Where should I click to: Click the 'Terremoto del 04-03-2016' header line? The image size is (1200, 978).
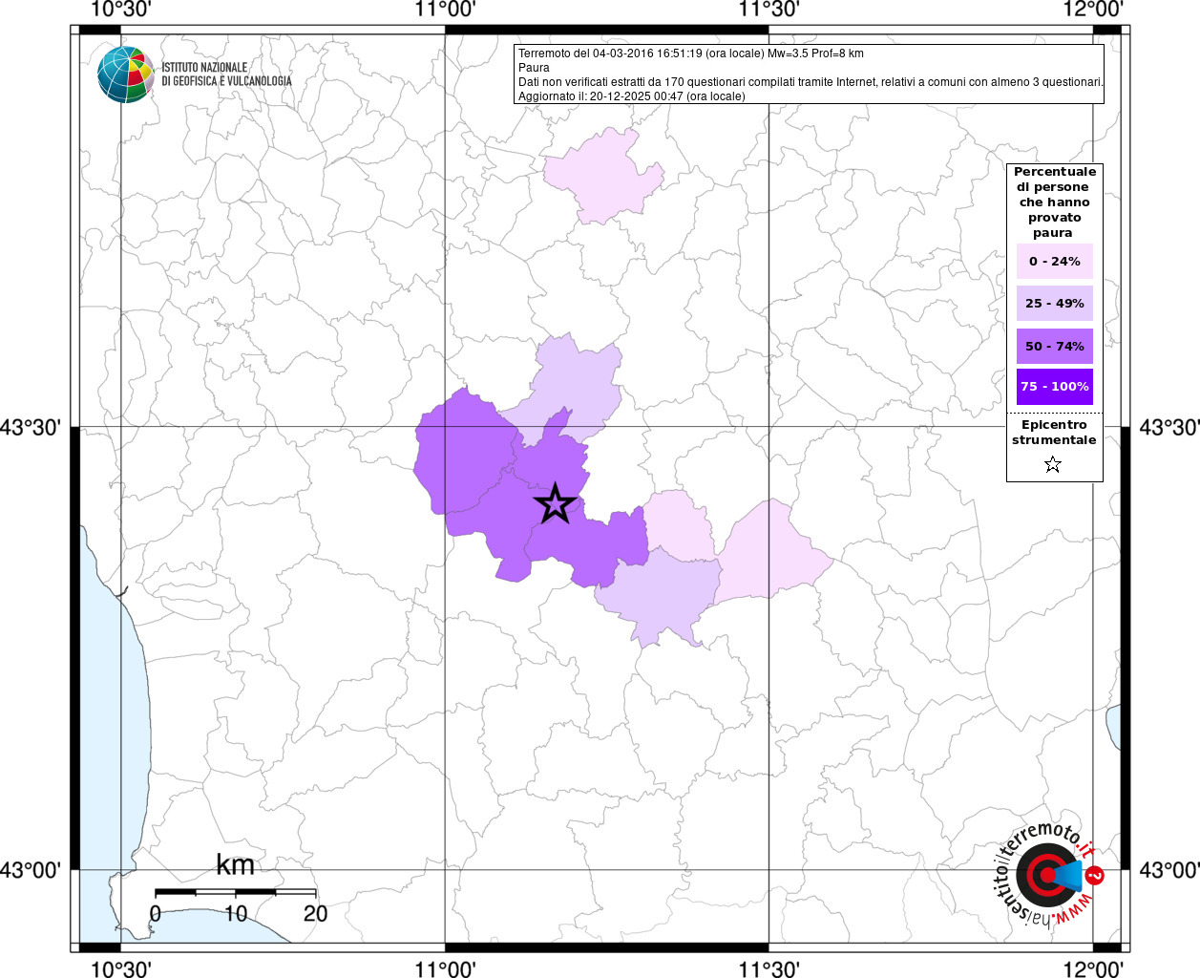point(691,53)
